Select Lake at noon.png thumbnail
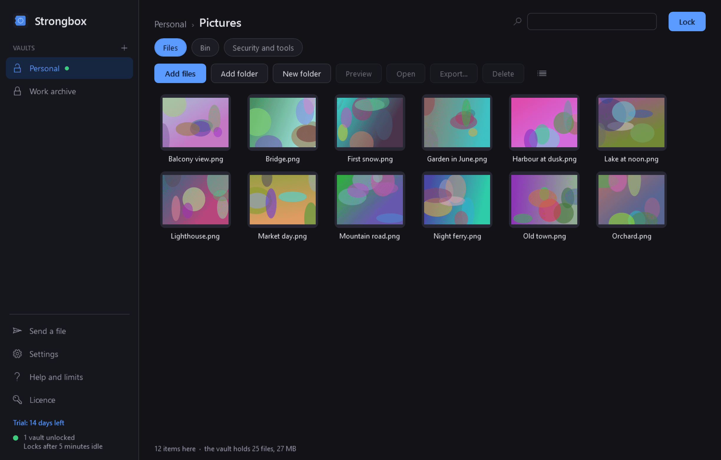Viewport: 721px width, 460px height. (631, 123)
